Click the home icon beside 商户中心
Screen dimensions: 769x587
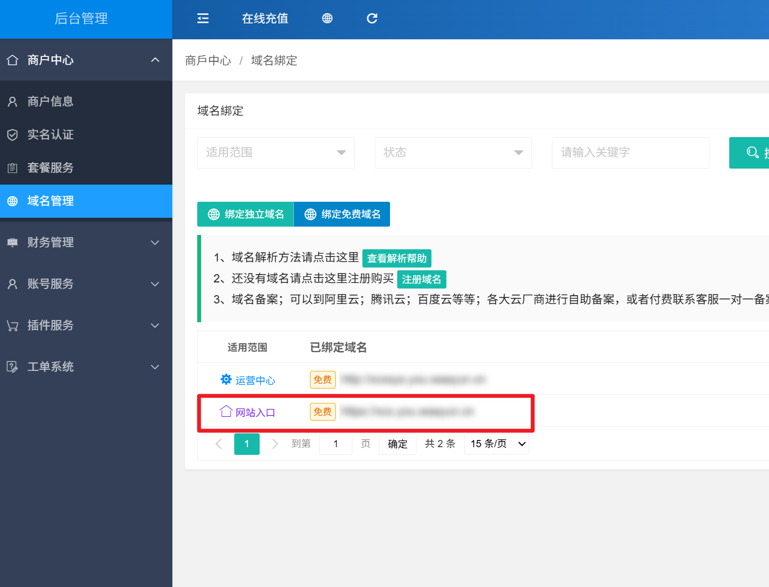point(13,60)
